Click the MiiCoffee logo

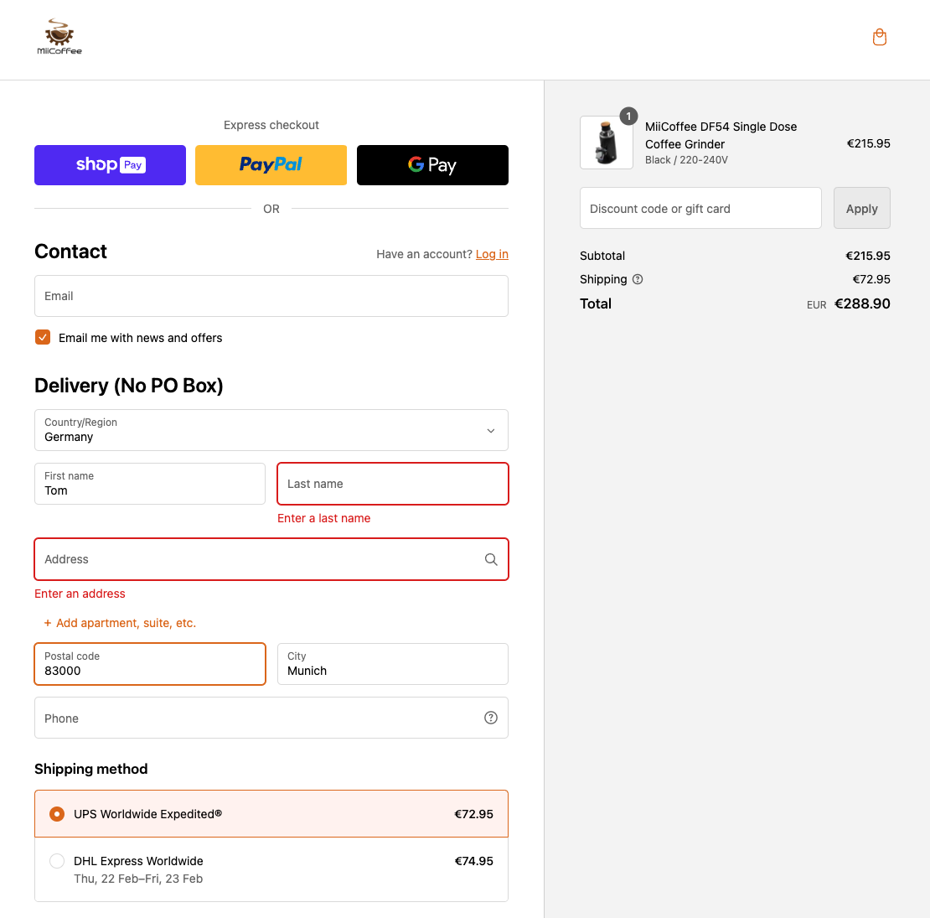click(59, 38)
